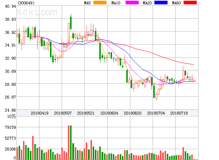The height and width of the screenshot is (160, 219).
Task: Click the 20180704 date marker
Action: (156, 113)
